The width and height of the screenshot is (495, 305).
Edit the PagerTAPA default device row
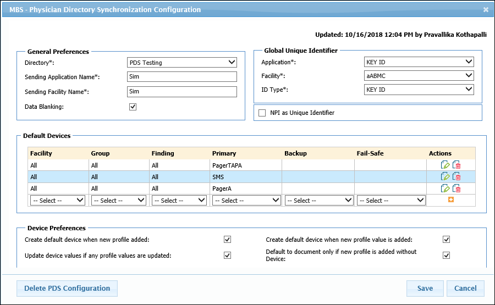click(x=445, y=165)
